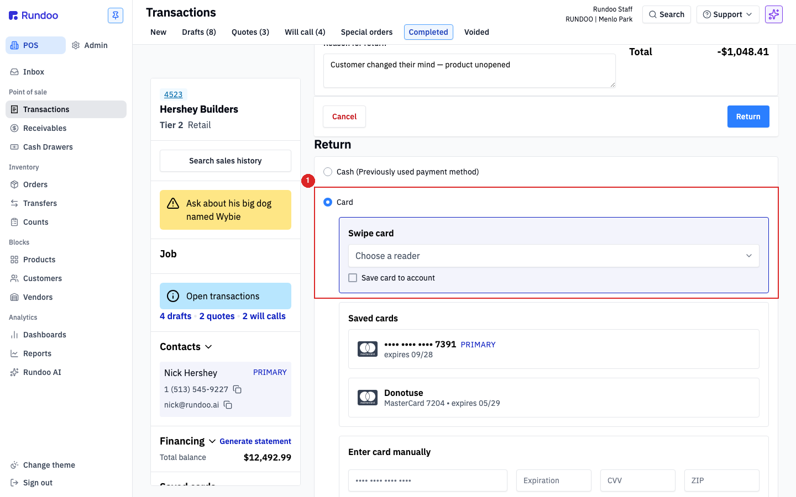
Task: Click the Total balance $12,492.99 value
Action: [268, 457]
